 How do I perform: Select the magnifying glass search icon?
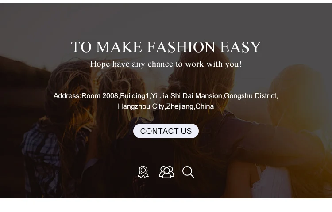point(188,172)
